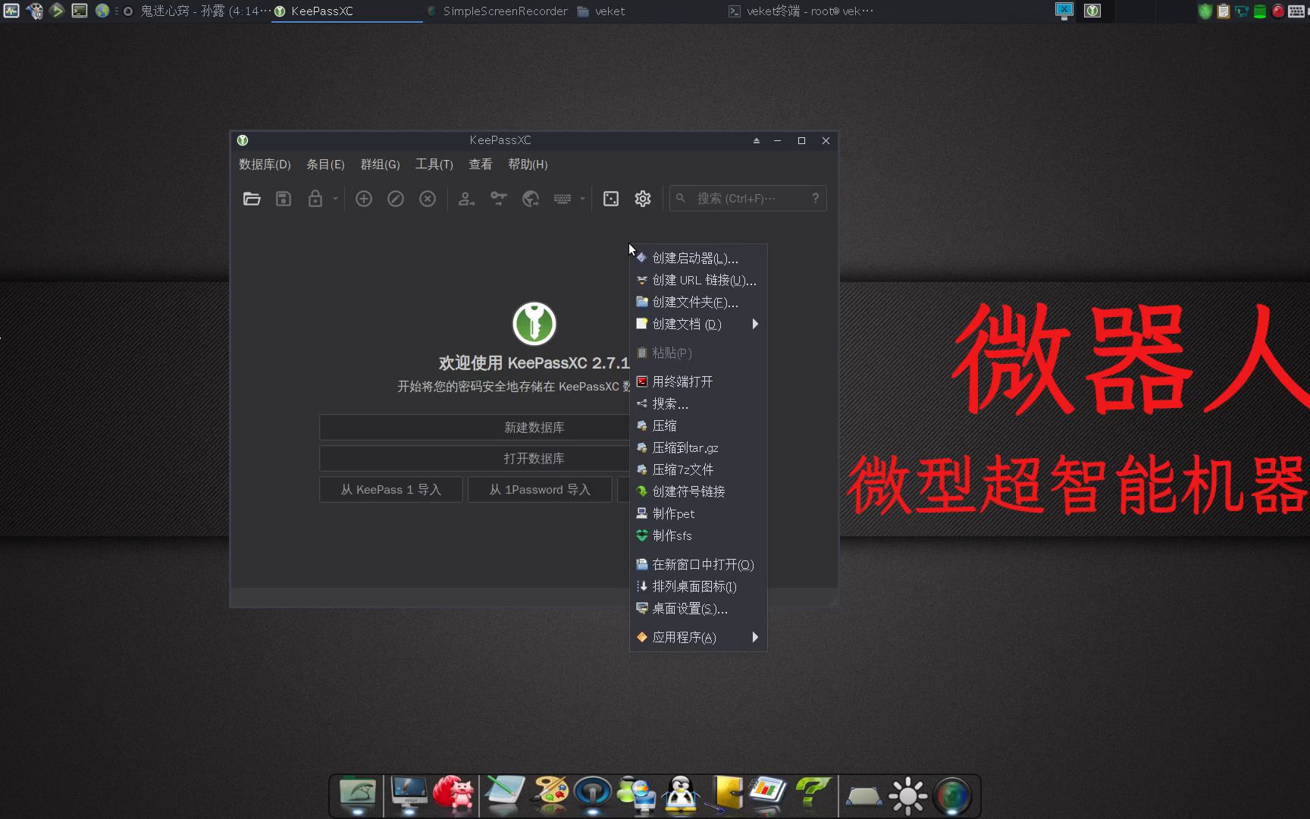Select 制作sfs in context menu
Viewport: 1310px width, 819px height.
coord(698,536)
